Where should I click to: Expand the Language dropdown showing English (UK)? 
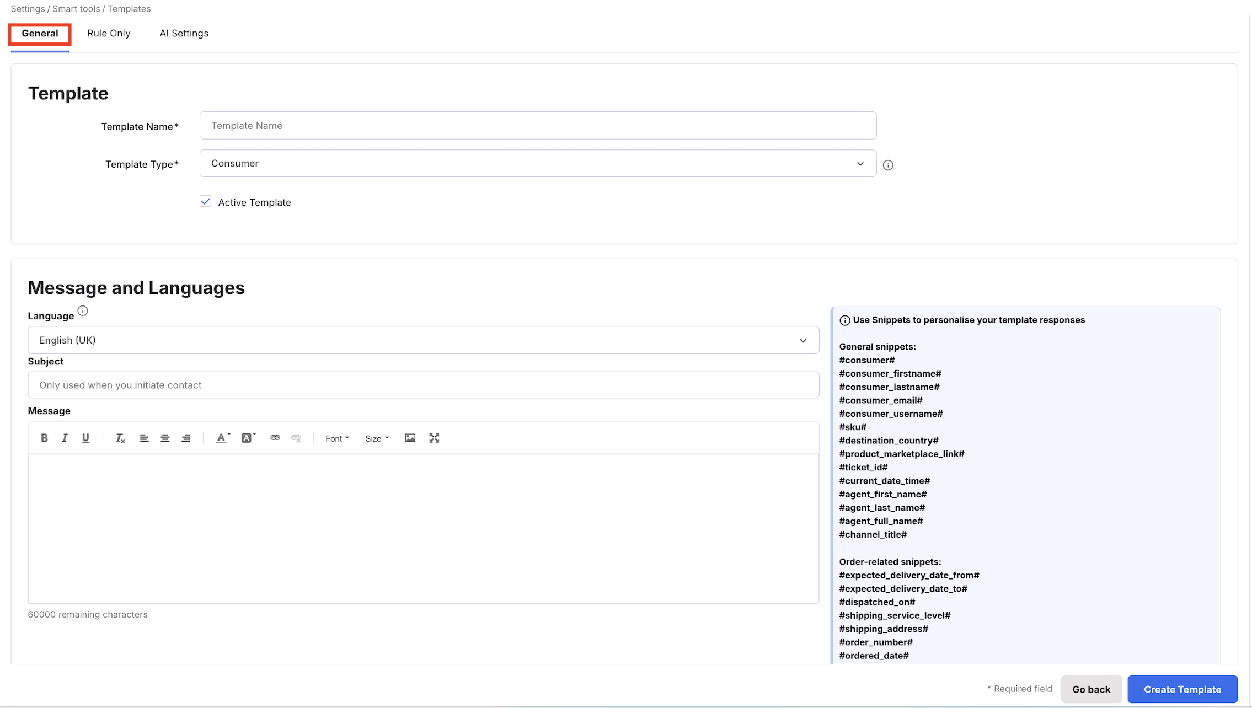423,340
